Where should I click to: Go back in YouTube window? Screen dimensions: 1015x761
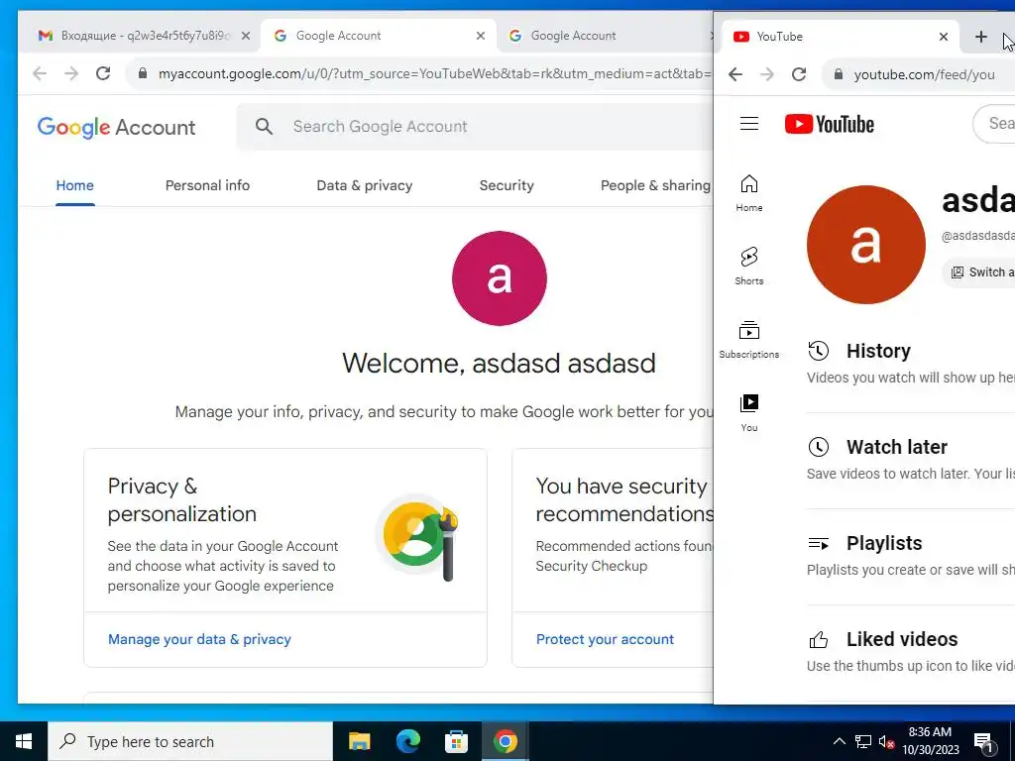click(735, 74)
